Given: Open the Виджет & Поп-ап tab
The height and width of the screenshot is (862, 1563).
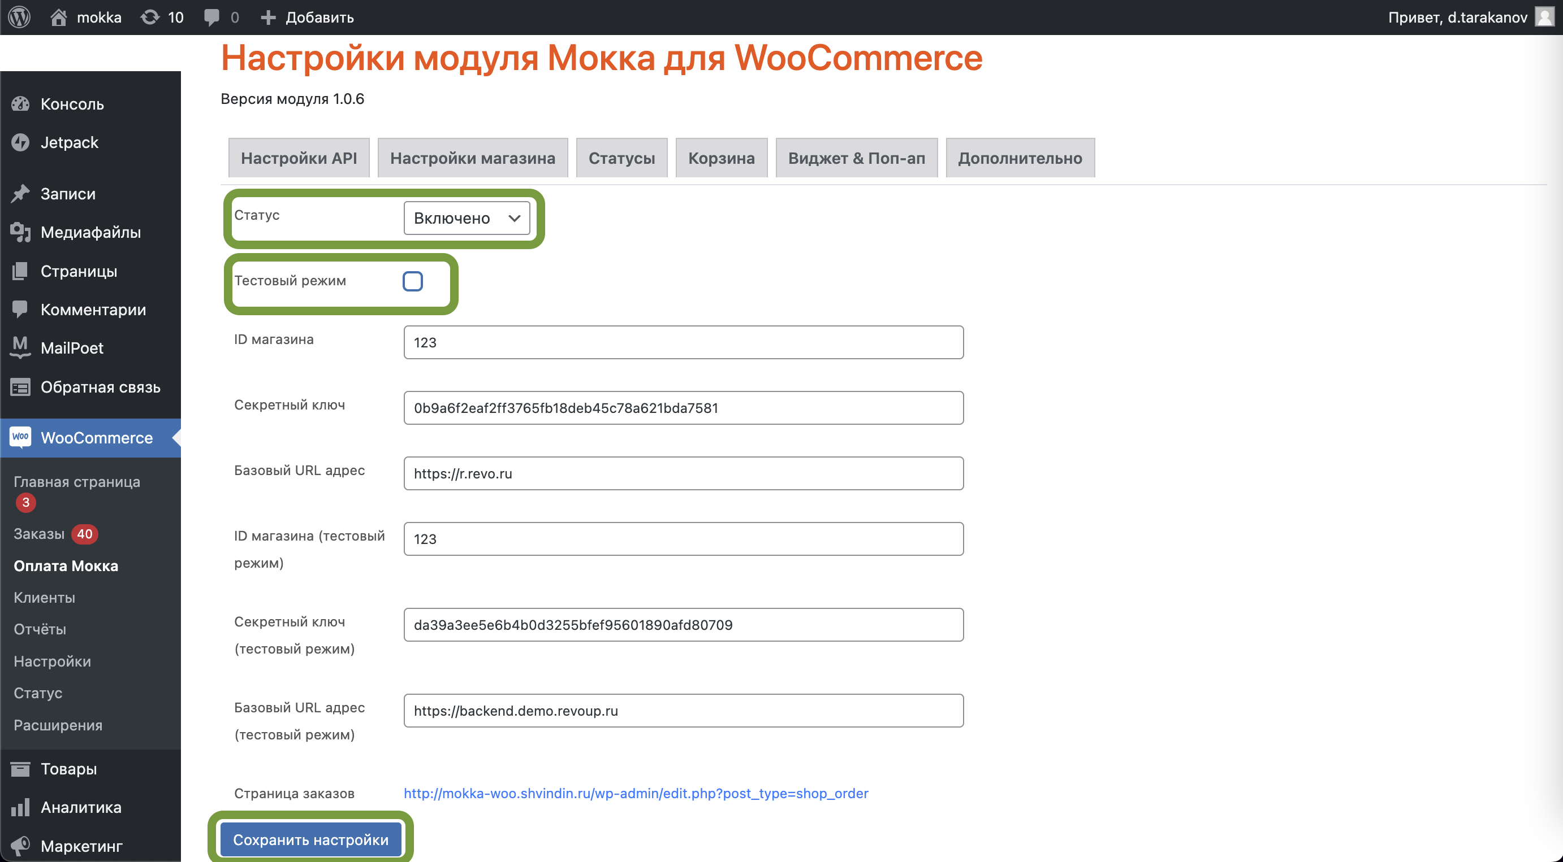Looking at the screenshot, I should tap(856, 158).
